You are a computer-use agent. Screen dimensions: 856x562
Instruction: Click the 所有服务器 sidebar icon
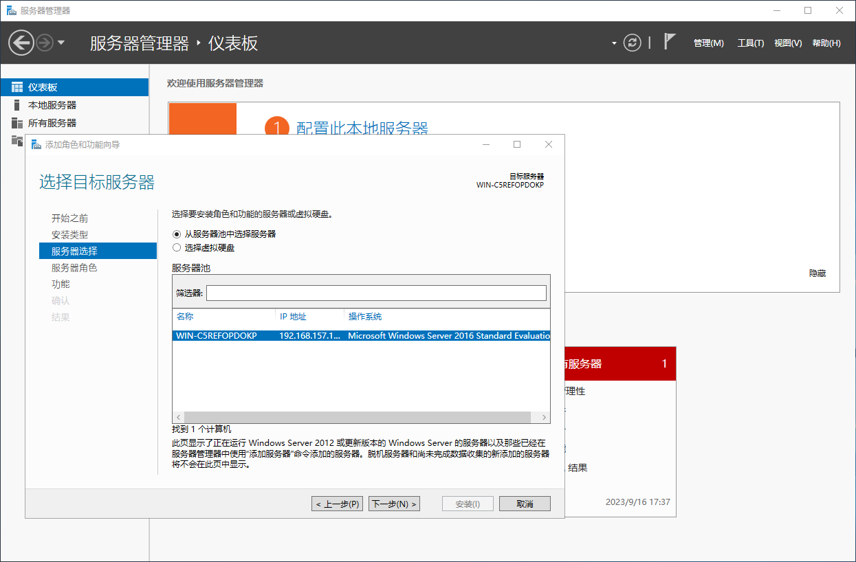(17, 123)
